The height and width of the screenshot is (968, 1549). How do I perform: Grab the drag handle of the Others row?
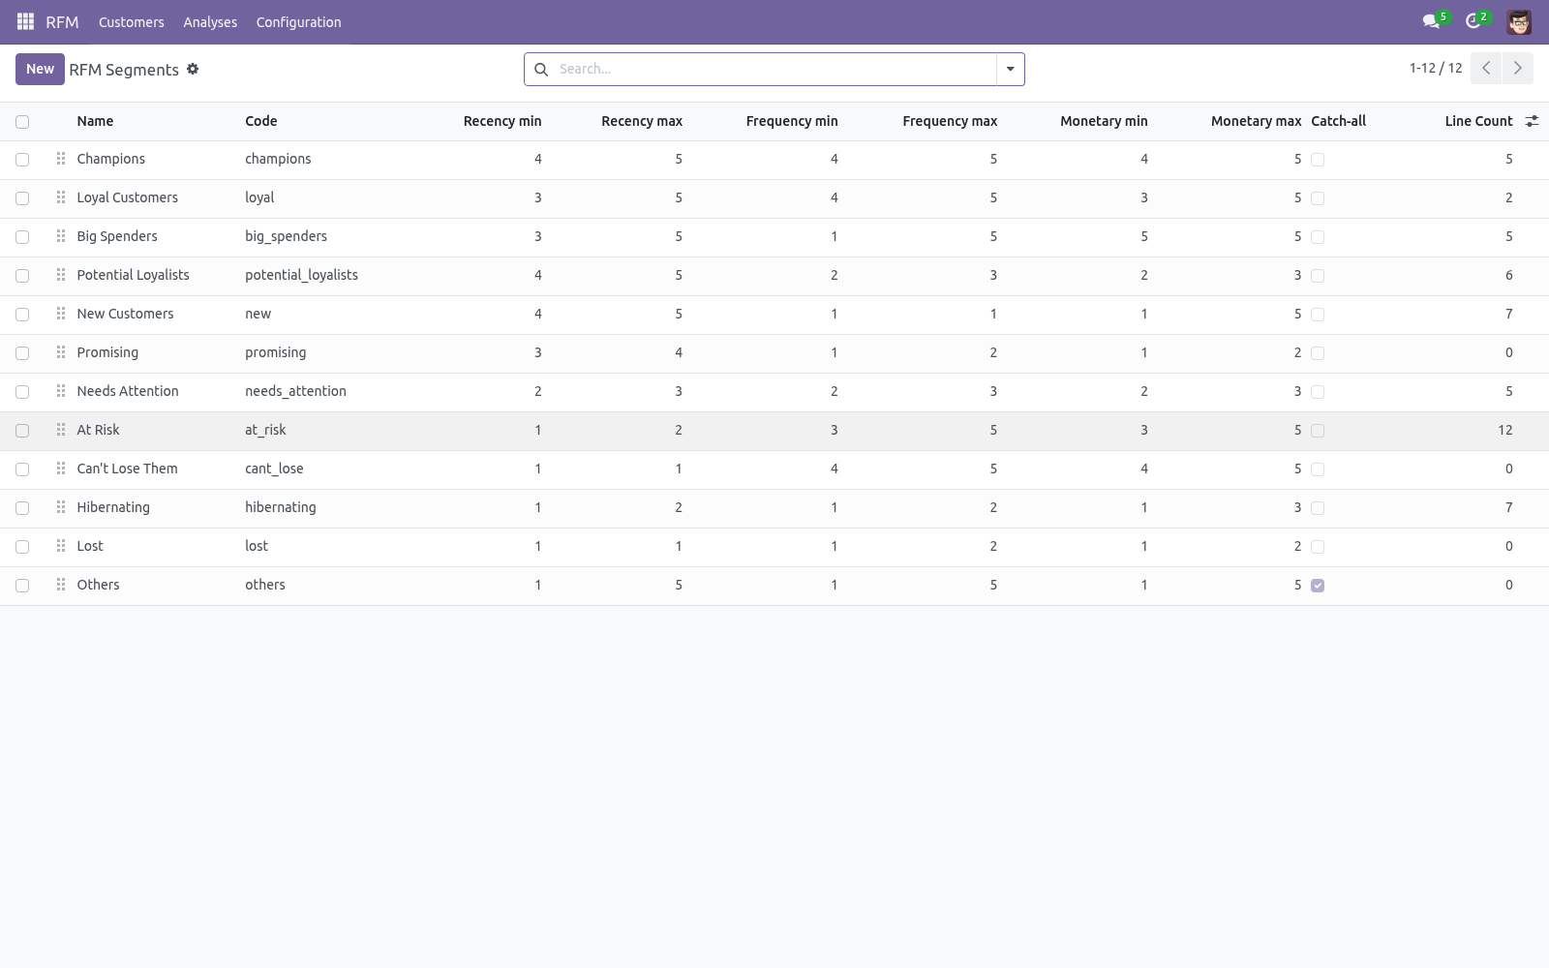click(61, 585)
